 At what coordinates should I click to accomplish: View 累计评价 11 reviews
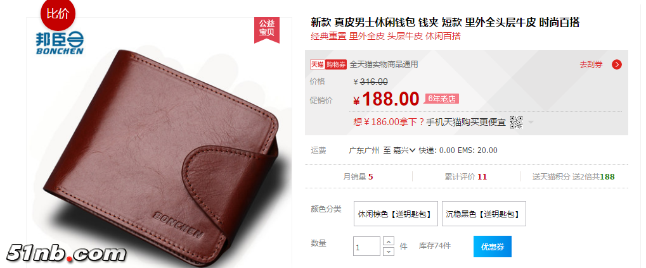[465, 177]
